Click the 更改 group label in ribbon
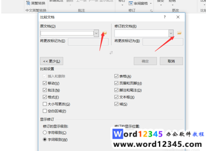The height and width of the screenshot is (151, 206). click(175, 10)
